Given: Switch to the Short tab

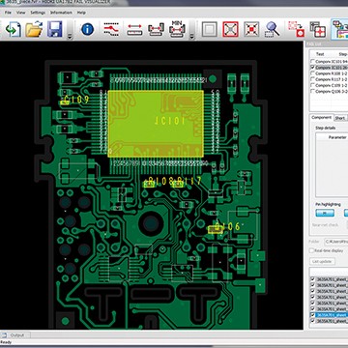Looking at the screenshot, I should [340, 118].
